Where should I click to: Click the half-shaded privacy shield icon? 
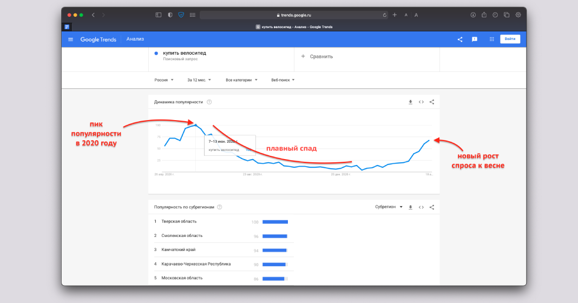coord(170,15)
